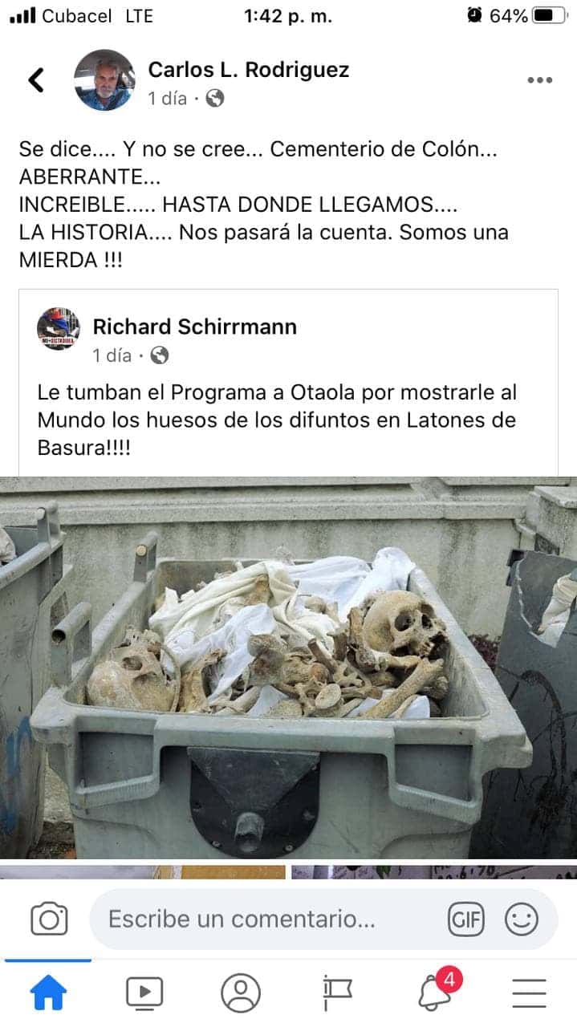This screenshot has width=577, height=1027.
Task: Open Carlos L. Rodriguez profile name
Action: 249,70
